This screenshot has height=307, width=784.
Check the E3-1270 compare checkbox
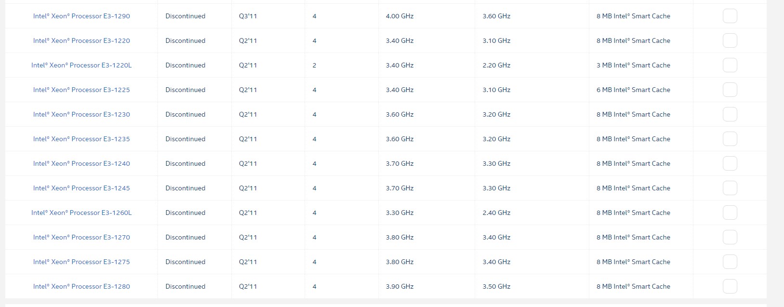[x=730, y=237]
